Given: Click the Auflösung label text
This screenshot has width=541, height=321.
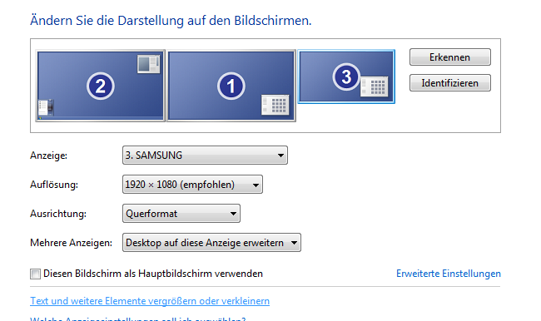Looking at the screenshot, I should click(54, 185).
